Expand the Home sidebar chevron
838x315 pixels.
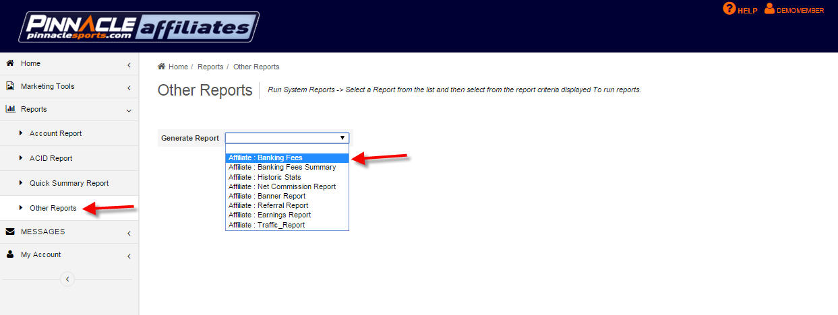coord(129,65)
